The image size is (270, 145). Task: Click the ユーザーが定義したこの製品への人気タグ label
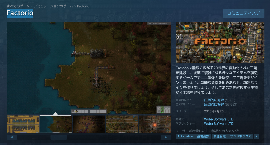pos(207,131)
